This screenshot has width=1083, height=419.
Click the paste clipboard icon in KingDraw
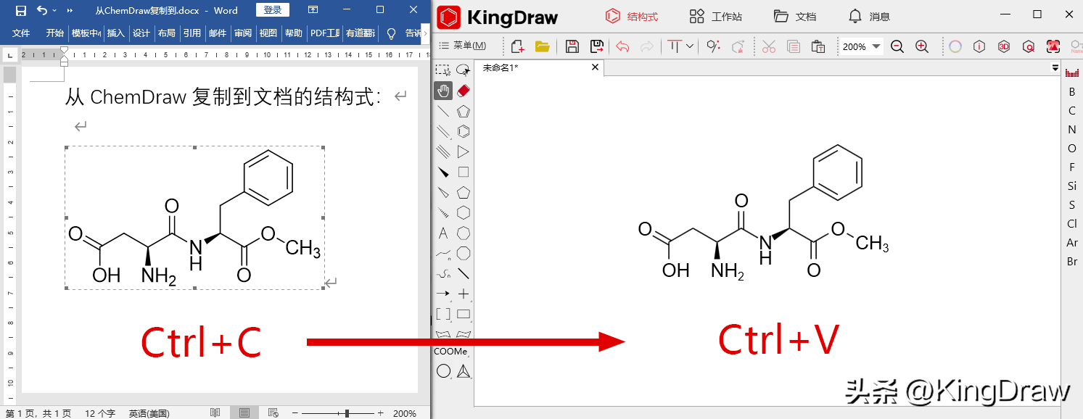point(818,46)
